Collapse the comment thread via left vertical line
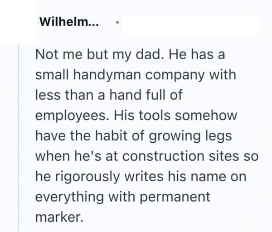The width and height of the screenshot is (272, 232). 18,136
